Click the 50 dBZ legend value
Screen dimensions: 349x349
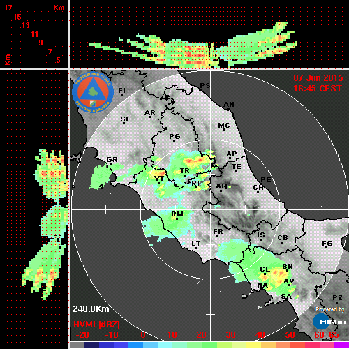[x=290, y=335]
